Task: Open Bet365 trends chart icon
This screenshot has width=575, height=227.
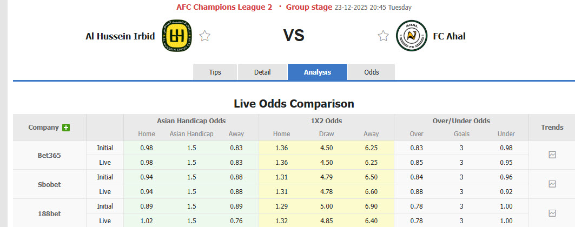Action: click(552, 155)
